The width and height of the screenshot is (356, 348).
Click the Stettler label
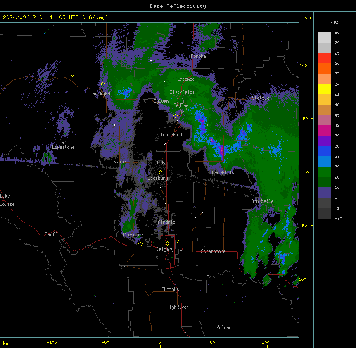pos(262,98)
